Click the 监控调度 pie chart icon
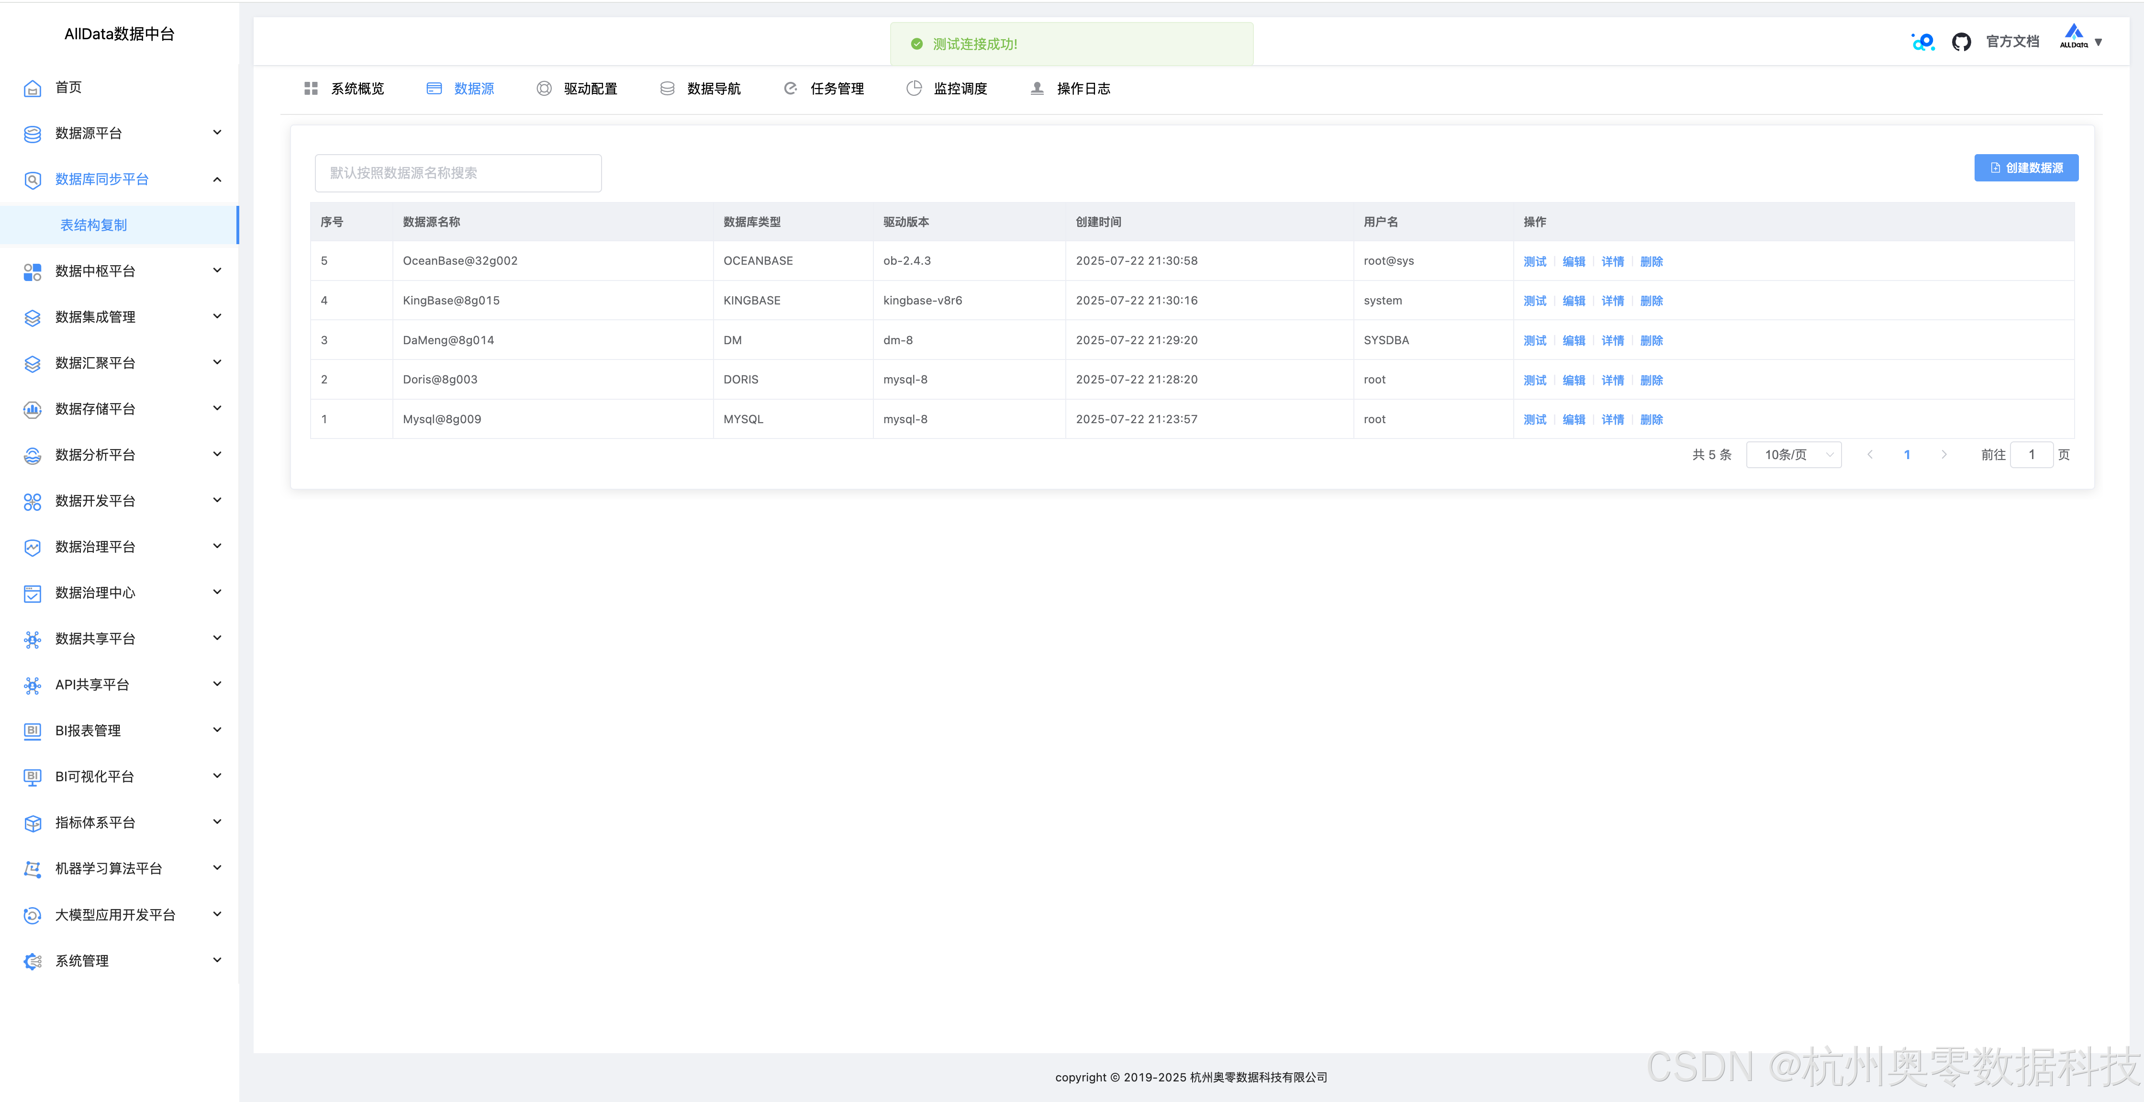The width and height of the screenshot is (2144, 1102). pos(914,88)
